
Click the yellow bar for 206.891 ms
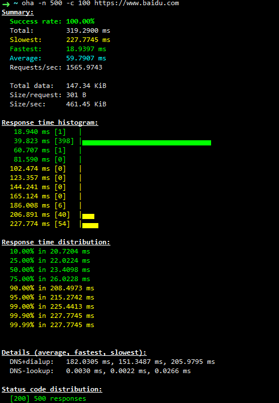[x=88, y=216]
